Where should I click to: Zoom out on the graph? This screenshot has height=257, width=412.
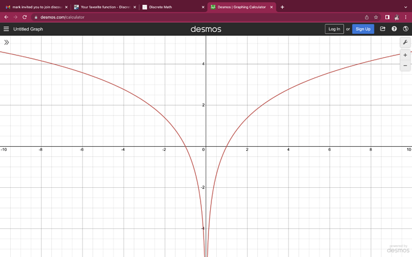pos(405,66)
